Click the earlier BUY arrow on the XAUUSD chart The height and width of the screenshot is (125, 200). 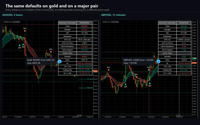tap(19, 45)
